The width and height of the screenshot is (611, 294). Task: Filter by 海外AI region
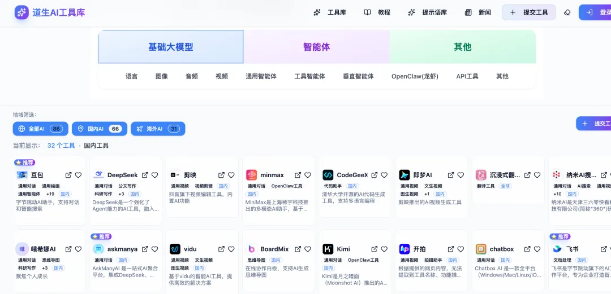(158, 129)
